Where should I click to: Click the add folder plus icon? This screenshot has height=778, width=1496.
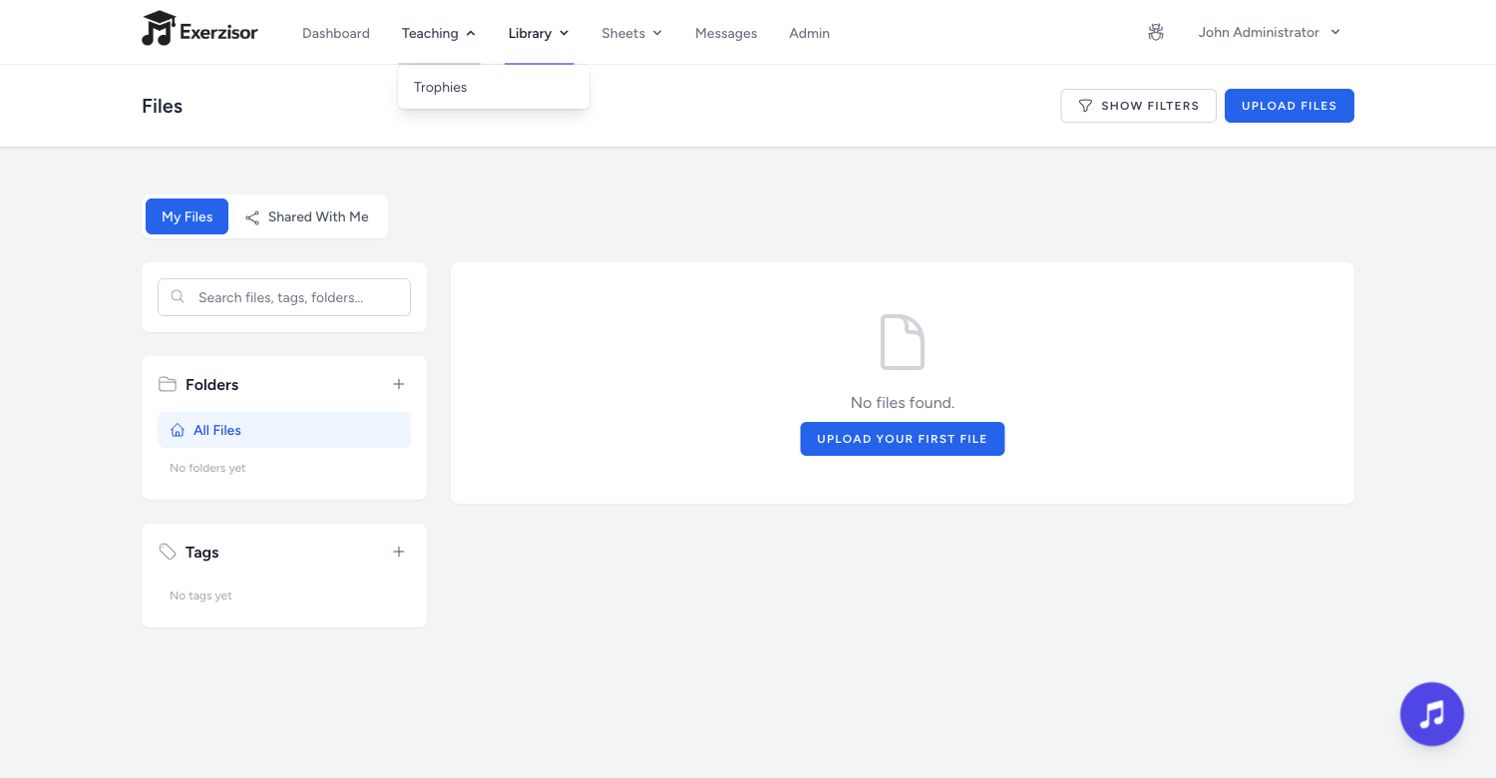tap(399, 384)
